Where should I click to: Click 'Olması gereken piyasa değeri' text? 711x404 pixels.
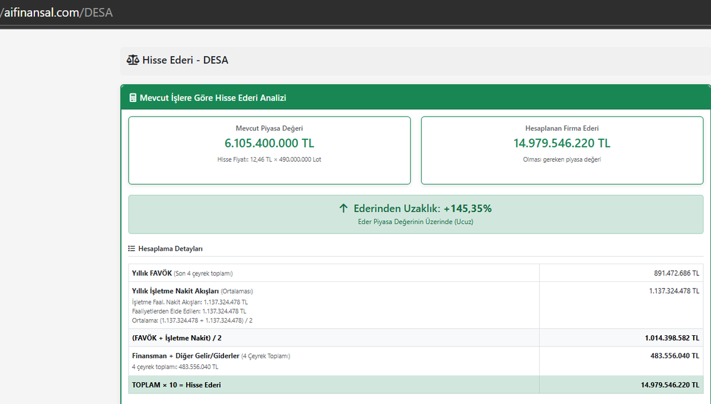click(x=562, y=159)
